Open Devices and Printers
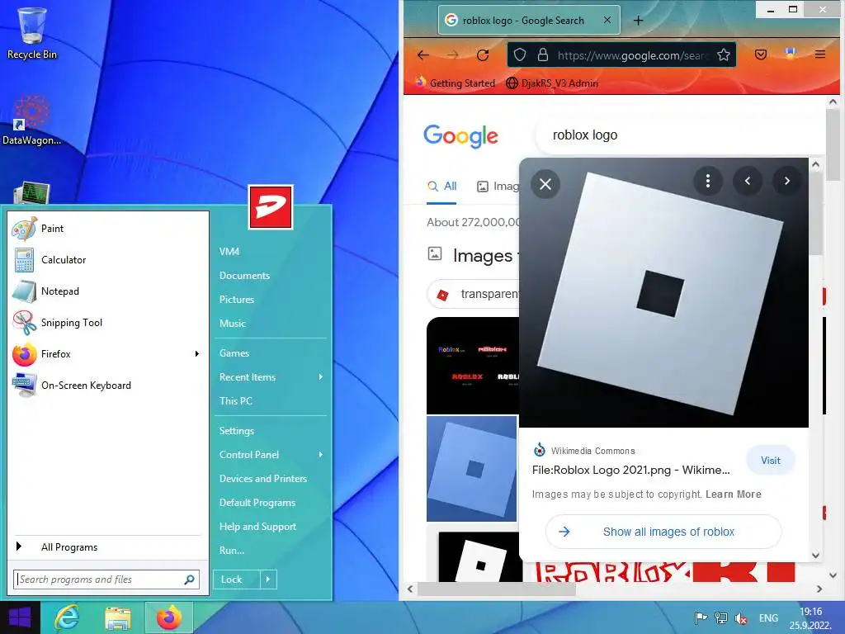This screenshot has height=634, width=845. [x=263, y=479]
